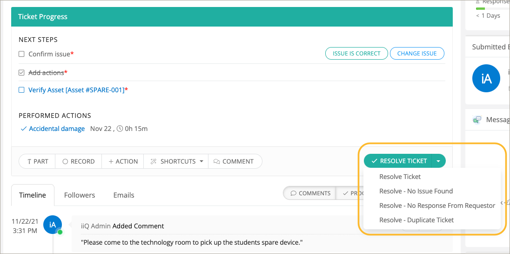Click the Issue Is Correct button

pos(356,54)
